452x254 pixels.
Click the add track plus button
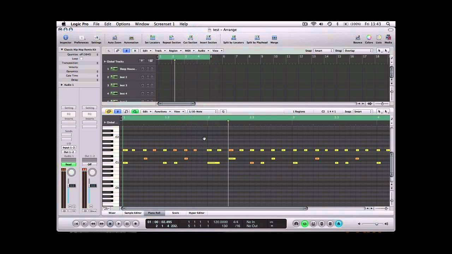coord(142,61)
